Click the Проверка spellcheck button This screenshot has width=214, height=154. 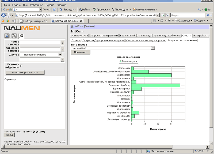(x=101, y=9)
